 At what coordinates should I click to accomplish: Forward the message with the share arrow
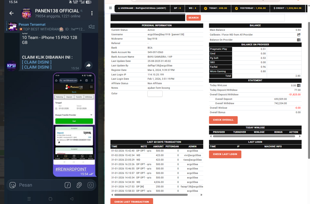click(89, 65)
